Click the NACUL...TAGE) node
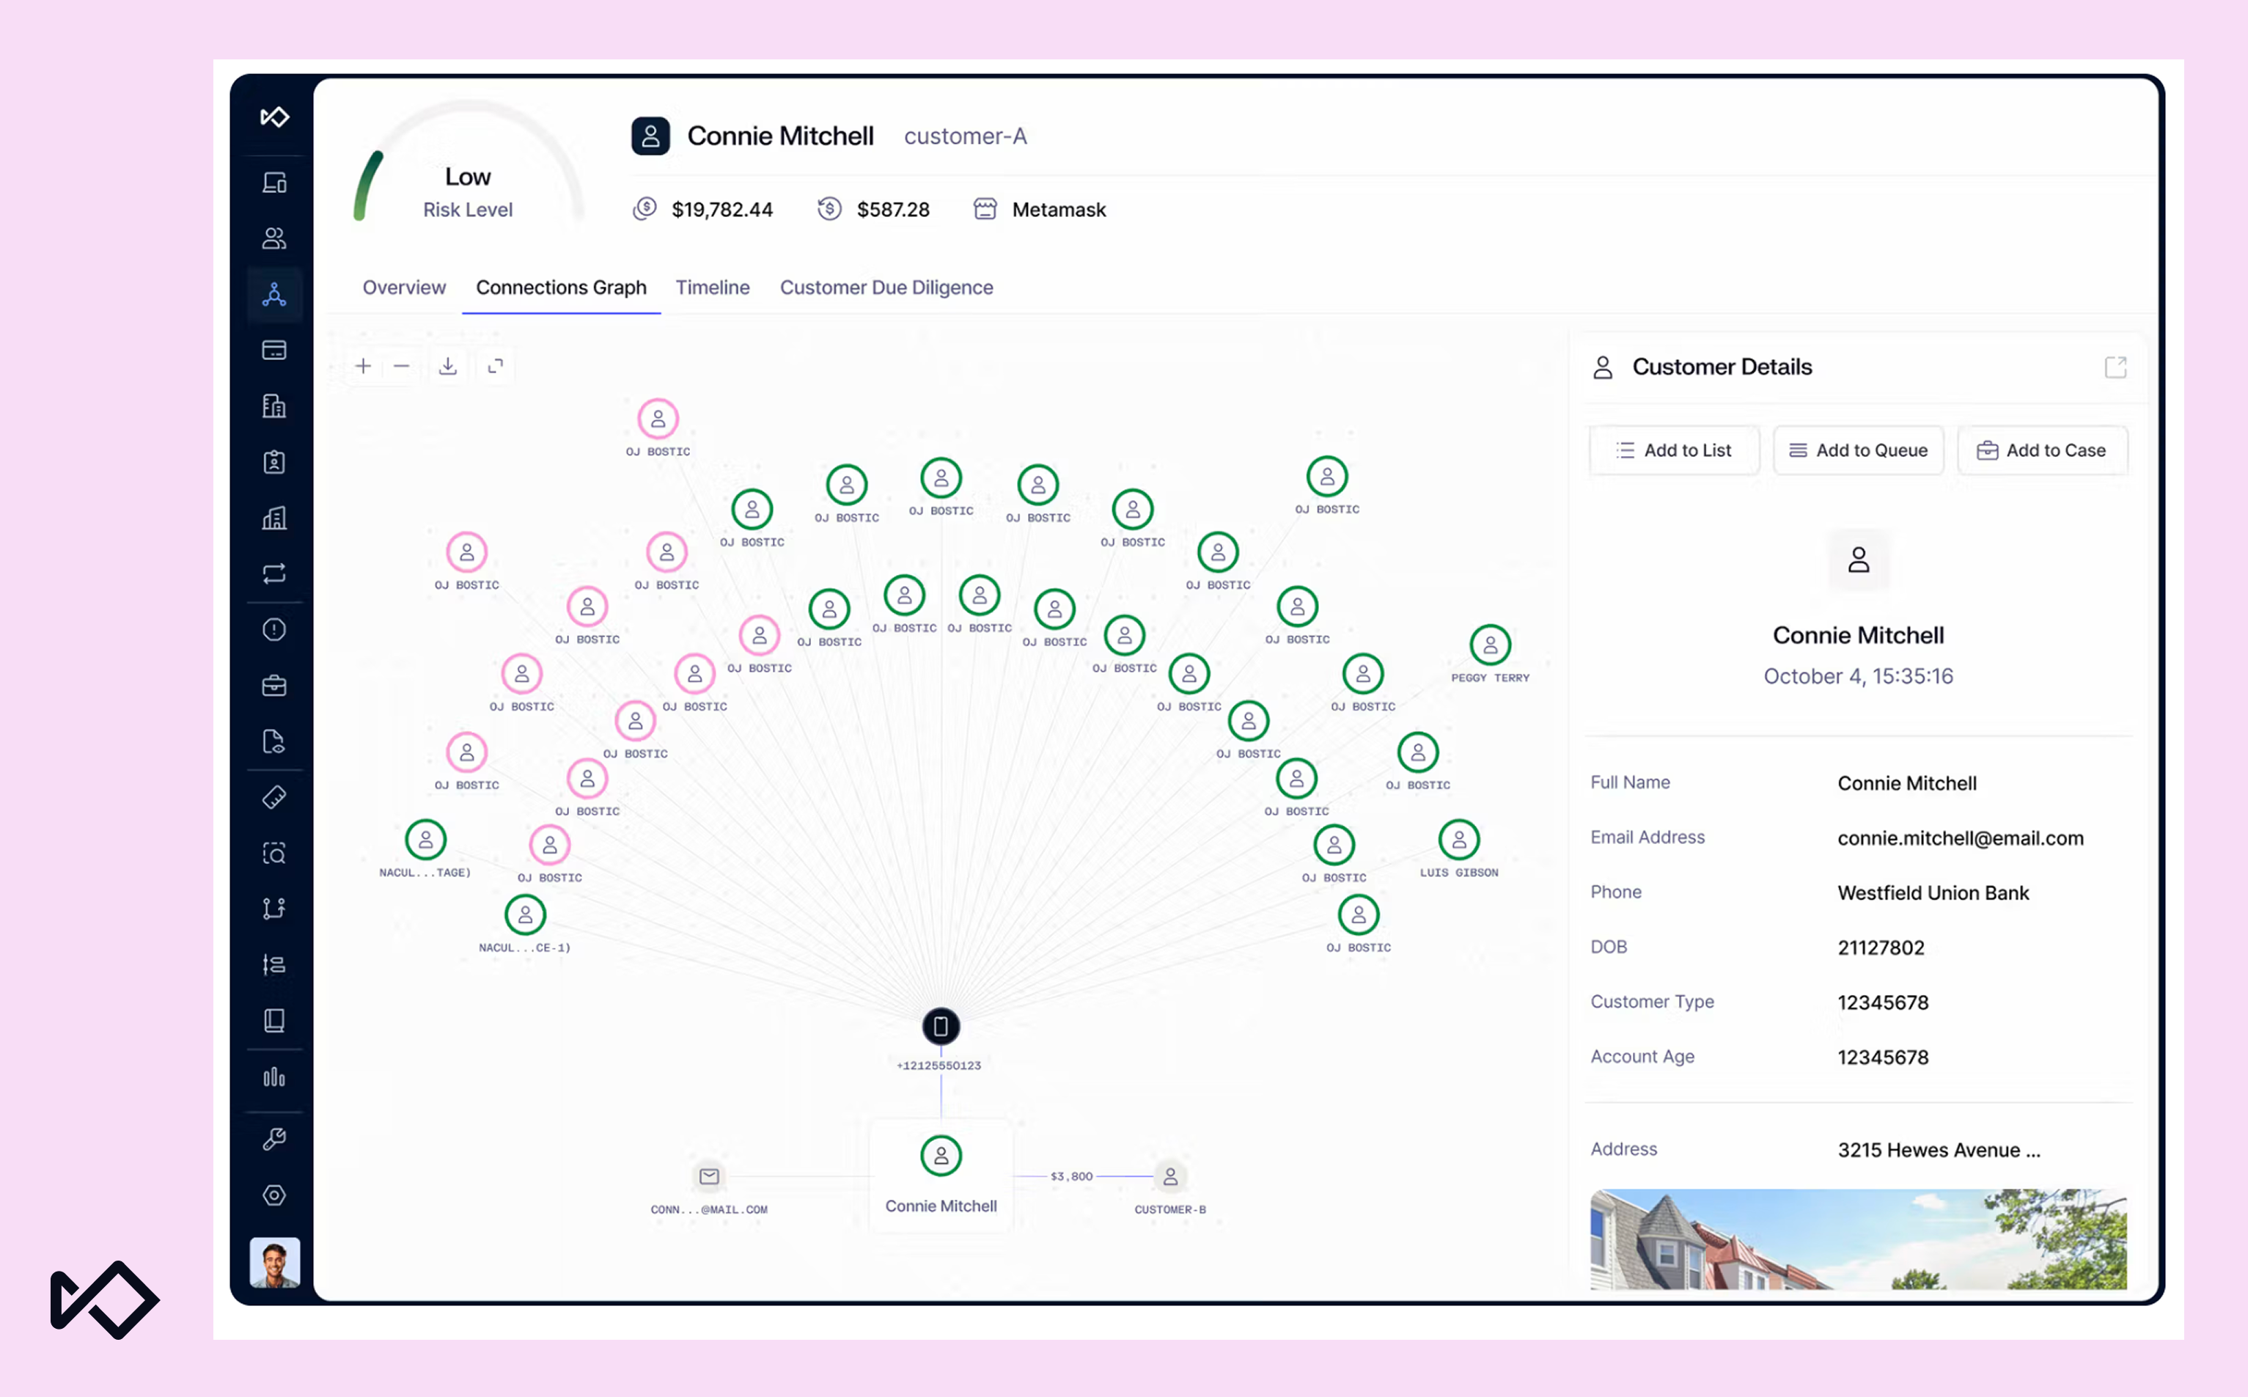The height and width of the screenshot is (1397, 2248). (426, 840)
